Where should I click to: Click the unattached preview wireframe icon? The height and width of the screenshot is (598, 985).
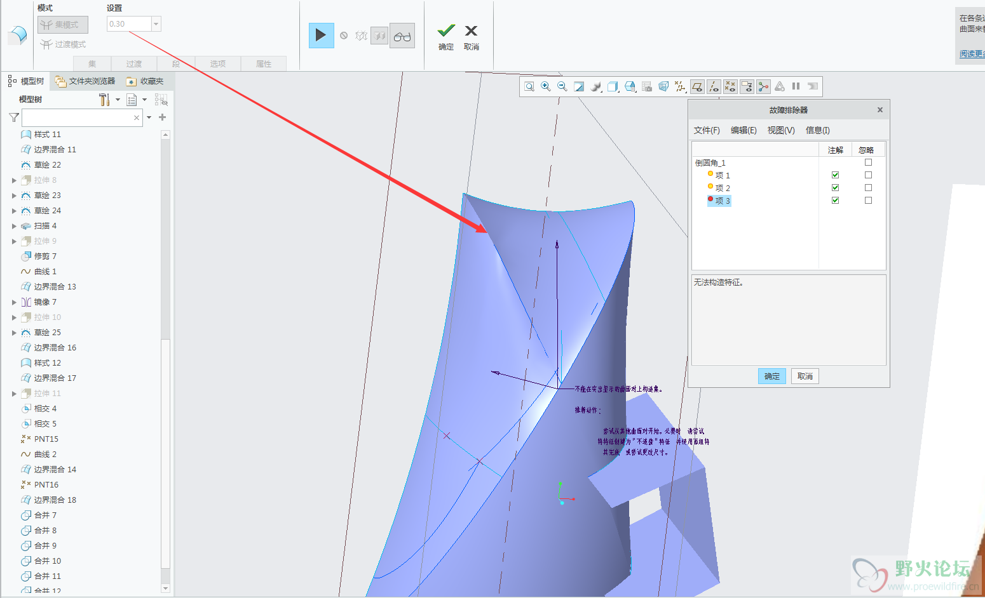pyautogui.click(x=362, y=36)
